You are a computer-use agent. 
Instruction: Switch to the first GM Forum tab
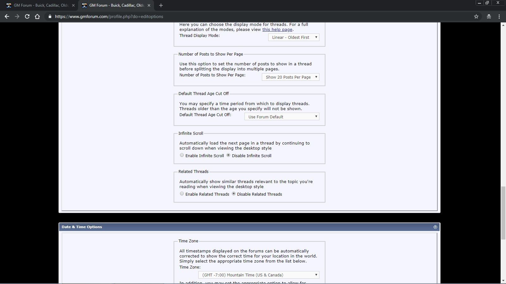tap(40, 5)
